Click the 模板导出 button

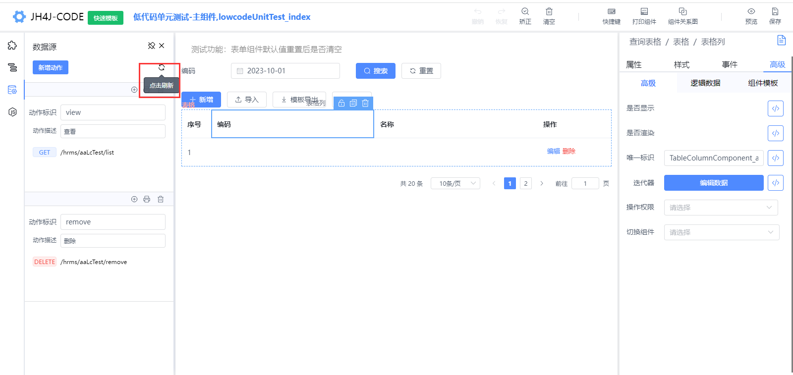click(x=299, y=100)
